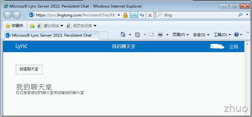Click the Add to favorites bar icon
Viewport: 252px width, 117px height.
(x=32, y=26)
